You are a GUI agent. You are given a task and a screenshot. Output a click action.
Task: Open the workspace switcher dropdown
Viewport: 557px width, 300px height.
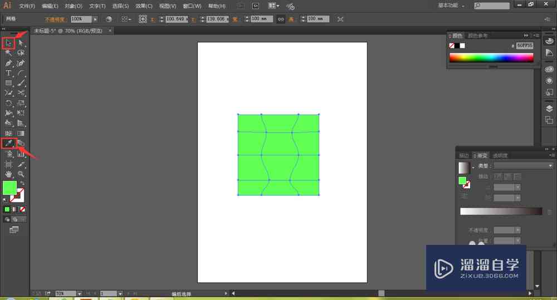[451, 6]
